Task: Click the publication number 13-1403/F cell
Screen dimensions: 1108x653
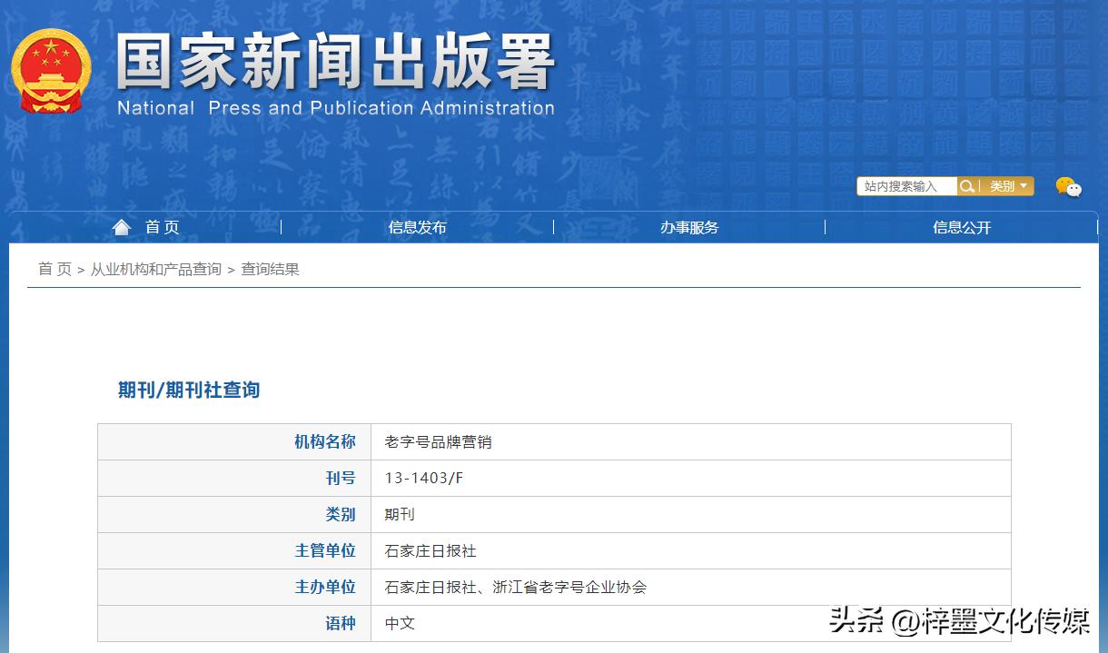Action: [x=424, y=478]
